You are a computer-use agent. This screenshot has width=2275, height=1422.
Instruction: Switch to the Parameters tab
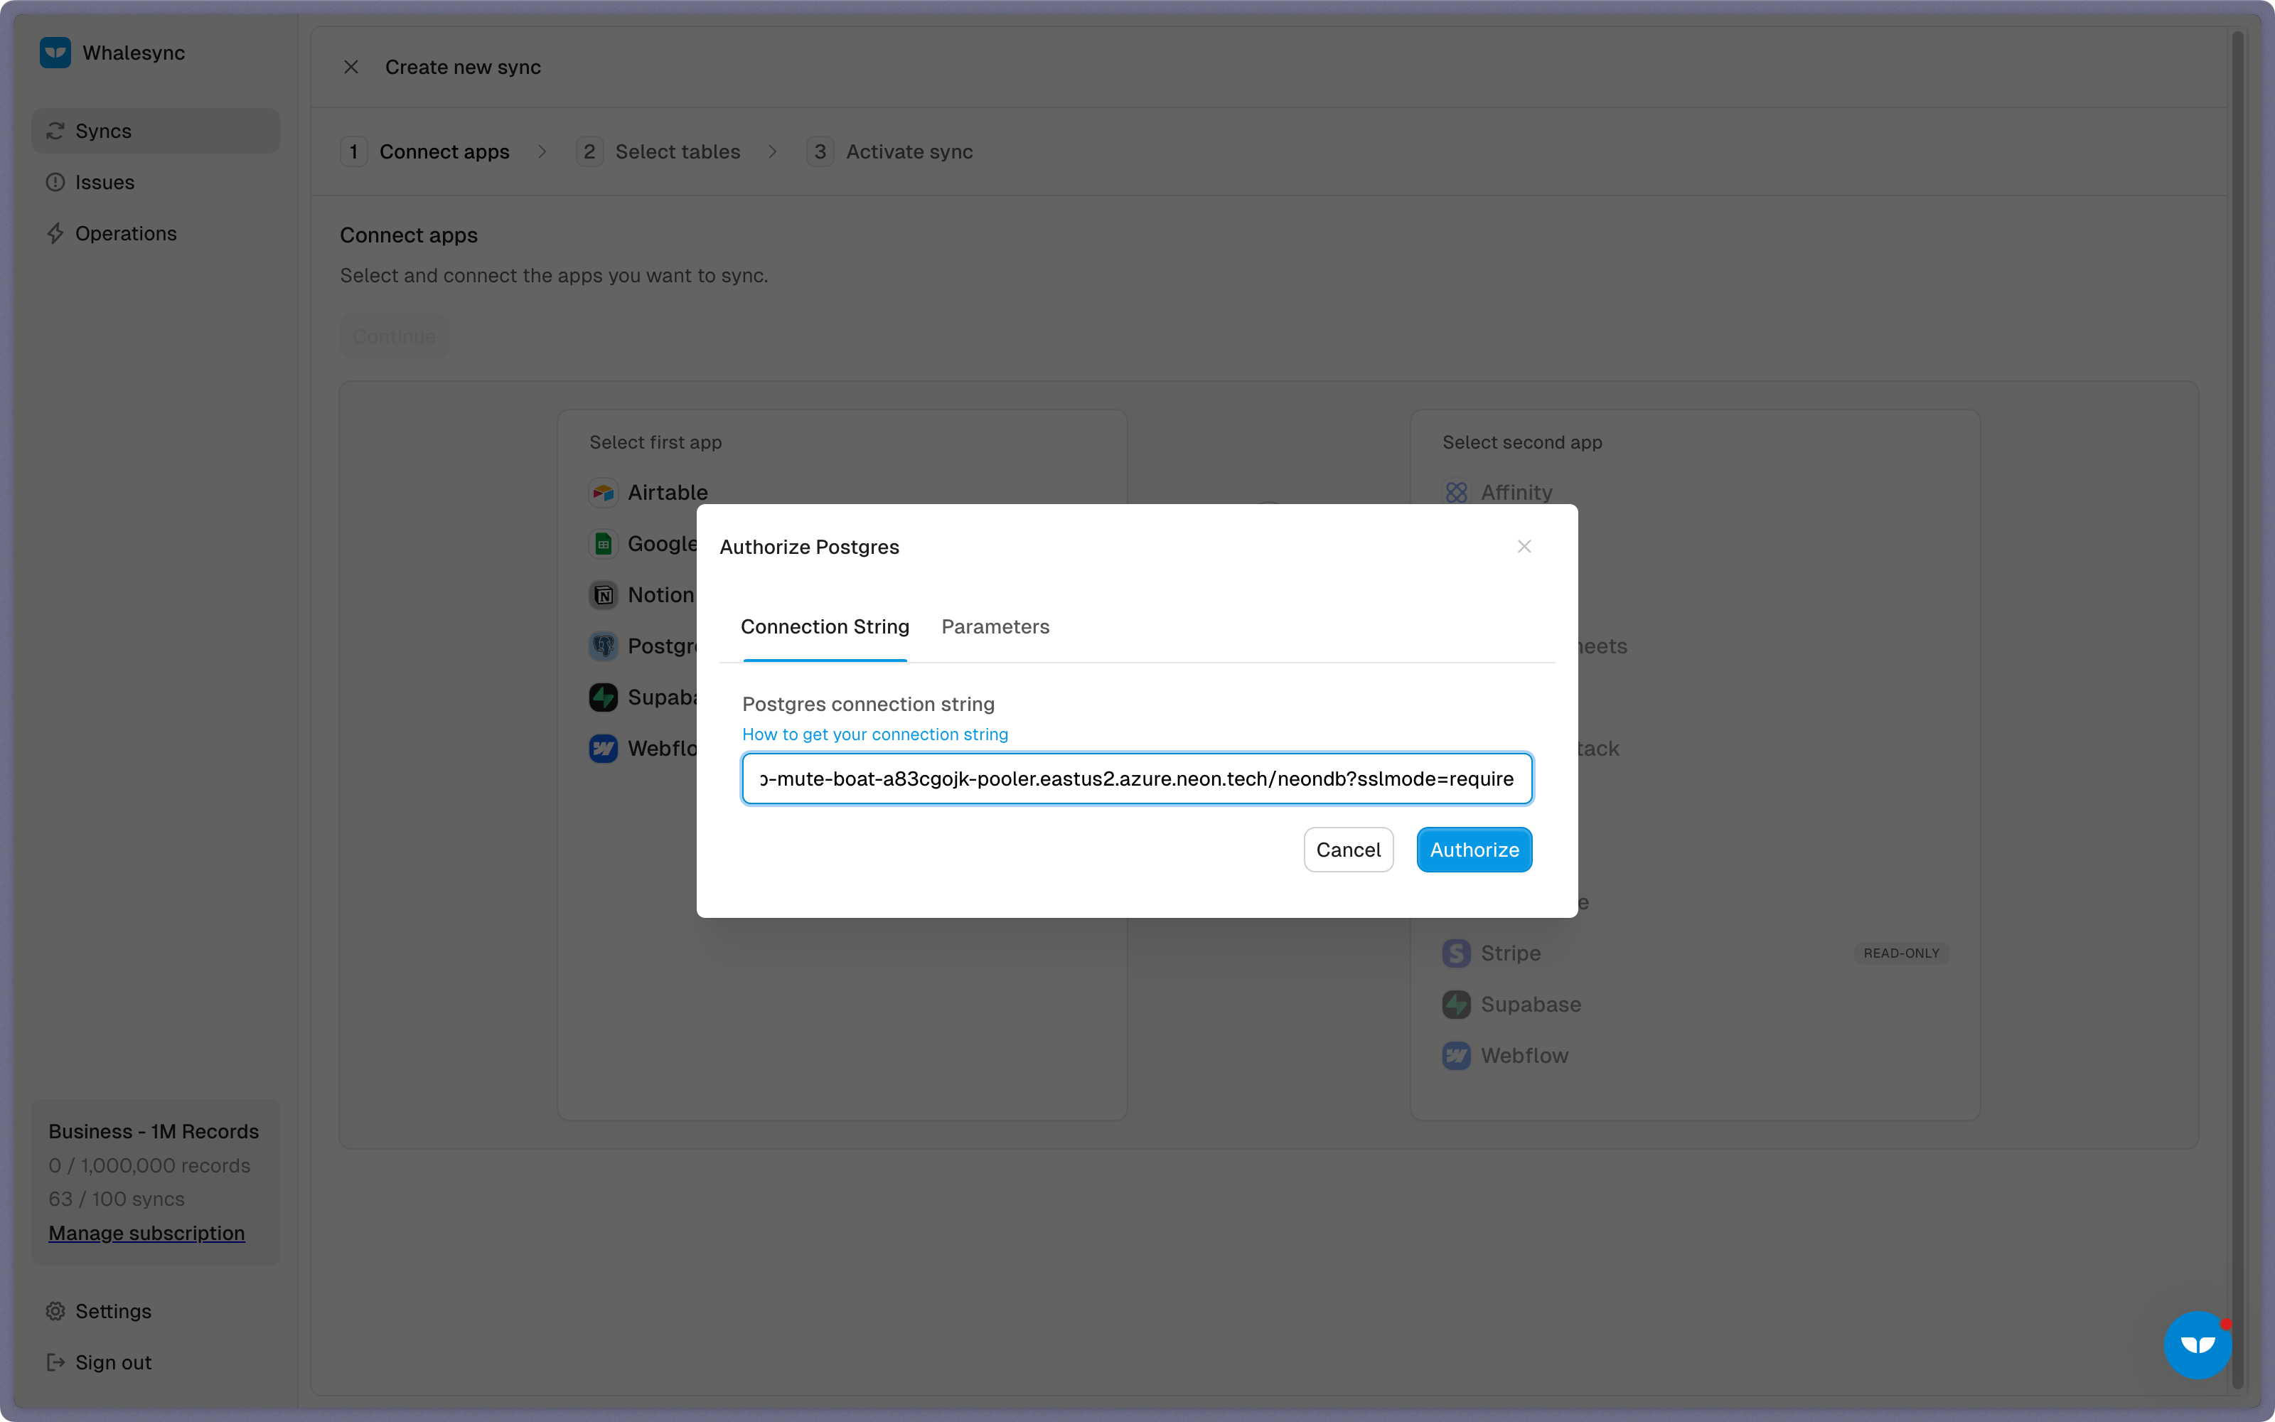(995, 627)
